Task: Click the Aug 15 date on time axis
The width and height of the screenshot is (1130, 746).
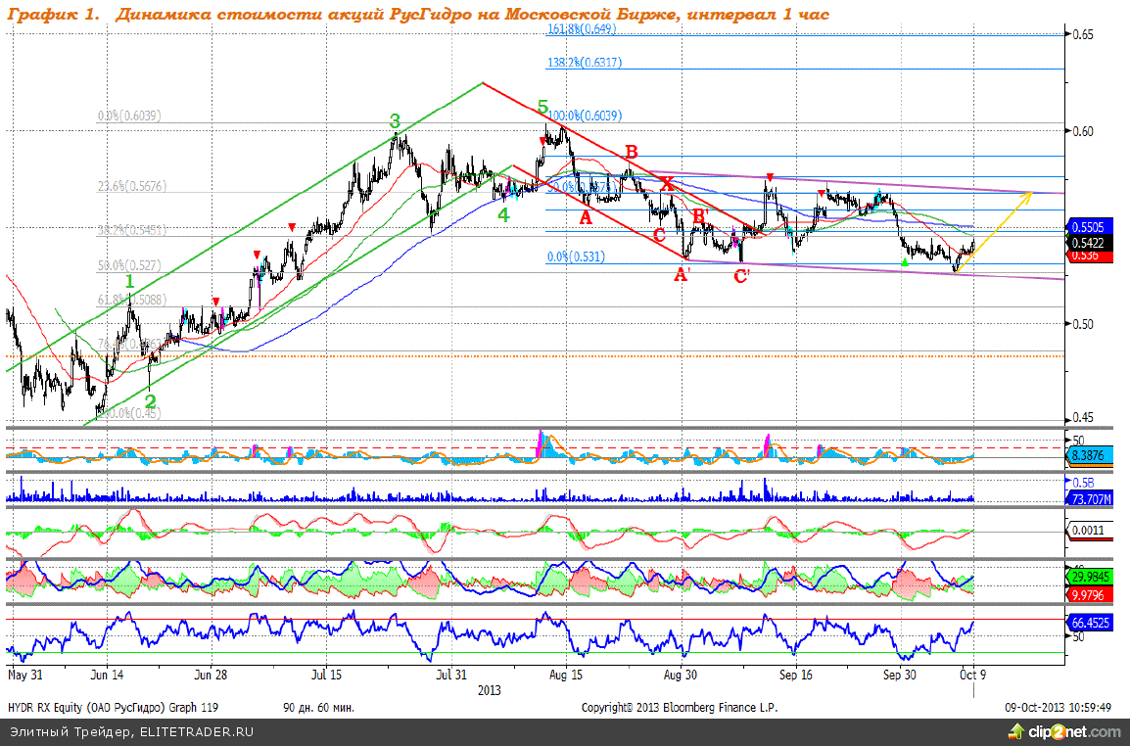Action: [x=566, y=675]
